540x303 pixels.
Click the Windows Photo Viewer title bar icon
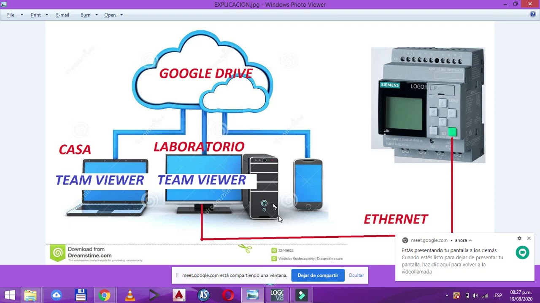[x=4, y=4]
